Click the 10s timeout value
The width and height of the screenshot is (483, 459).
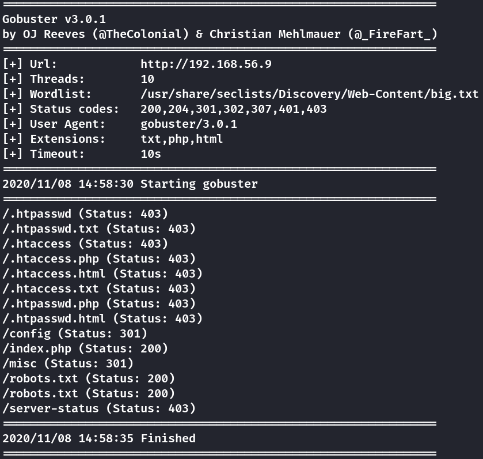coord(151,154)
